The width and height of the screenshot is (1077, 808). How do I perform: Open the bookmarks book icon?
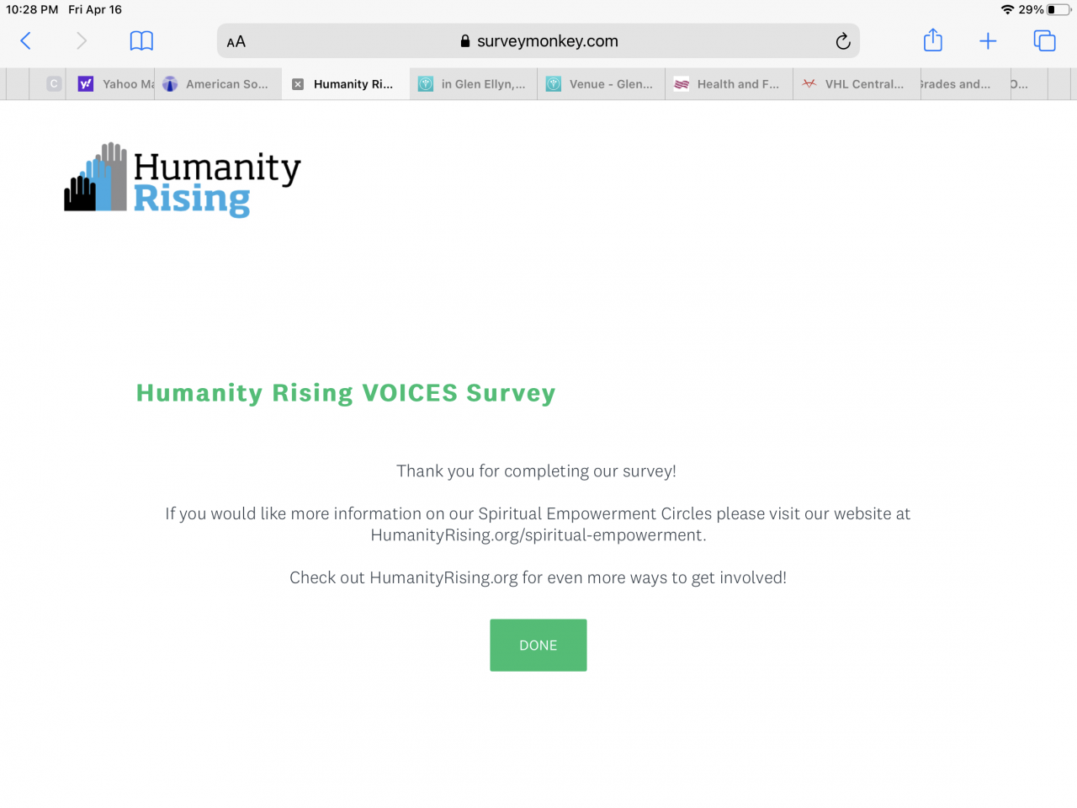pos(141,41)
